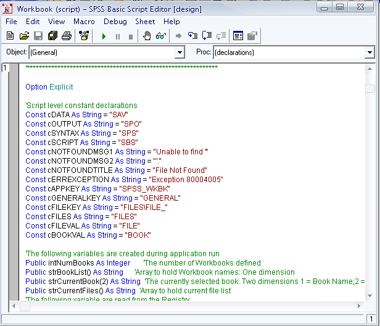The width and height of the screenshot is (380, 326).
Task: Click the Step Over icon
Action: click(x=207, y=36)
